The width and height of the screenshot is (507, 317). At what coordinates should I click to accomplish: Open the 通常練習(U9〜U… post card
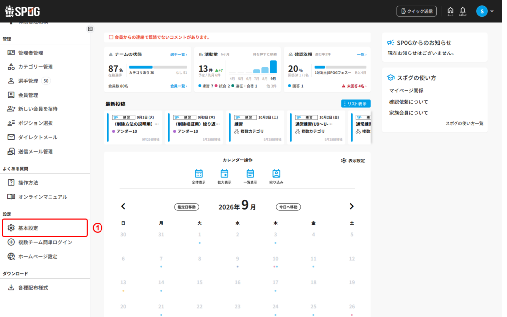[316, 127]
